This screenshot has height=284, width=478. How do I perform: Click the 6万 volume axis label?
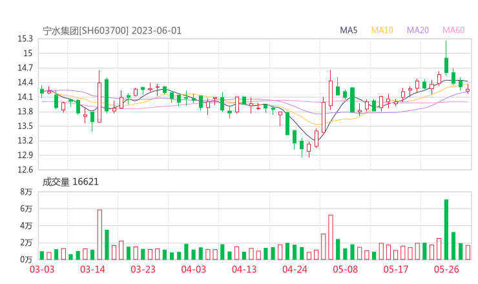(26, 209)
